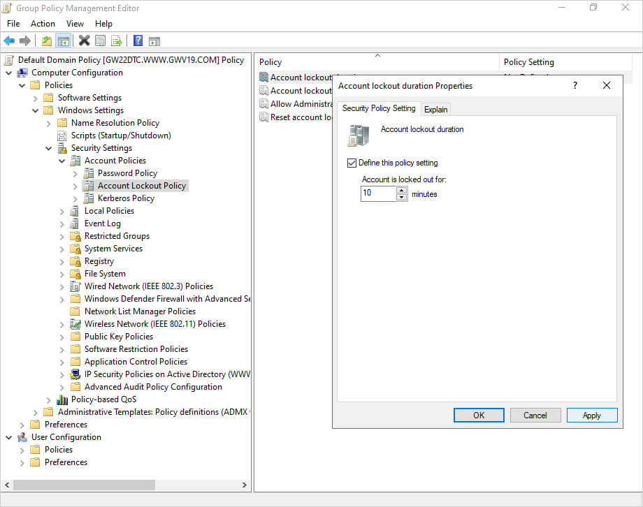Collapse the Security Settings tree node

coord(49,148)
